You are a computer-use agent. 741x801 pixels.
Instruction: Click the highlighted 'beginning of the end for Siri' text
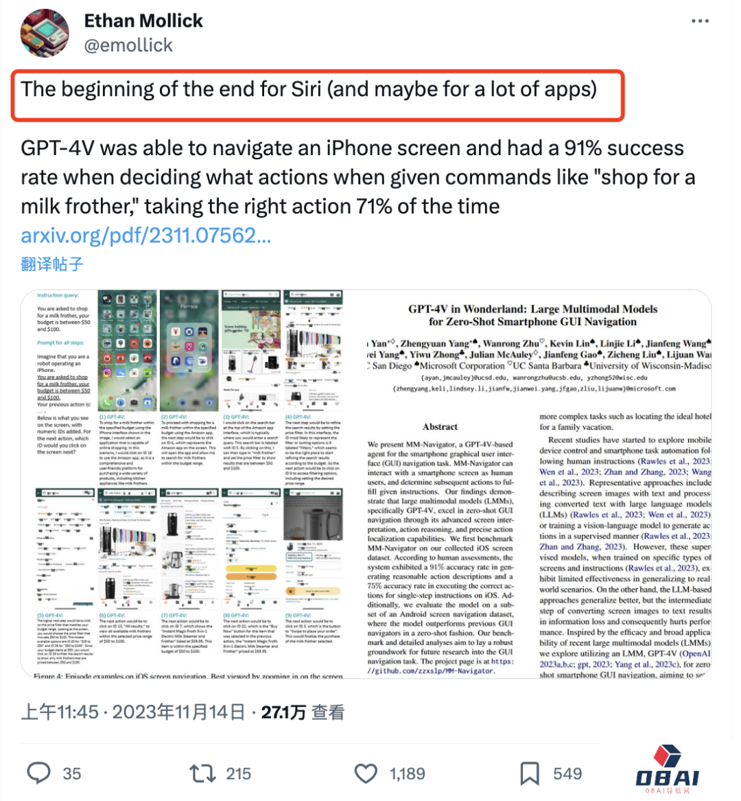[309, 89]
